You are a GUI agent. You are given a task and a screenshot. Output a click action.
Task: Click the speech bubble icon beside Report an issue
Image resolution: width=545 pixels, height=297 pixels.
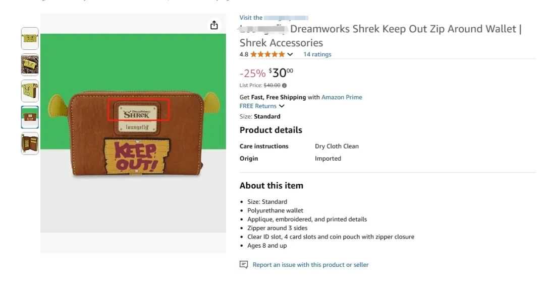point(244,265)
